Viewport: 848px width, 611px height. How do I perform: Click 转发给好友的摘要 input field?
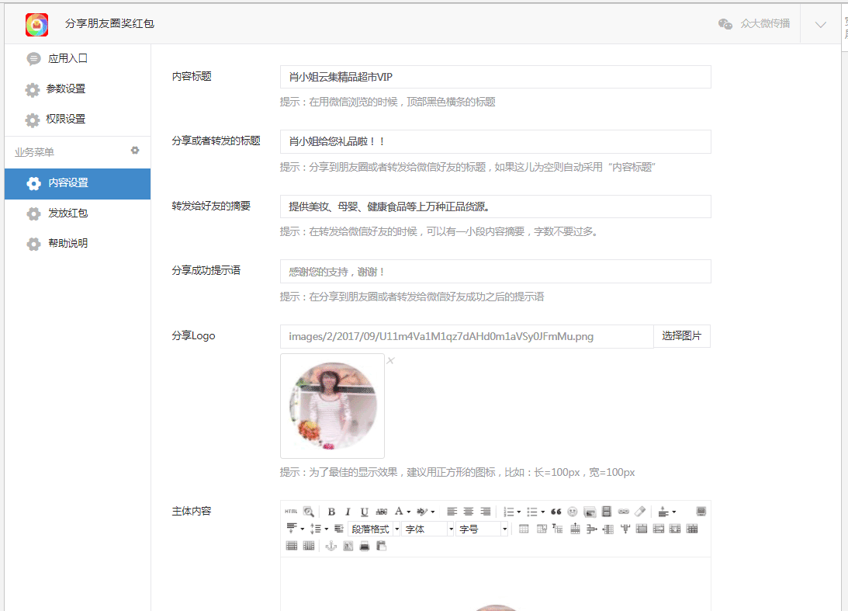click(x=496, y=207)
